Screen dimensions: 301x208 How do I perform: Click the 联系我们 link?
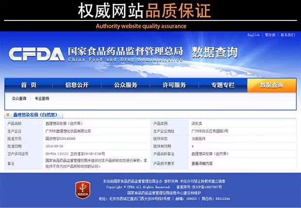click(x=288, y=35)
